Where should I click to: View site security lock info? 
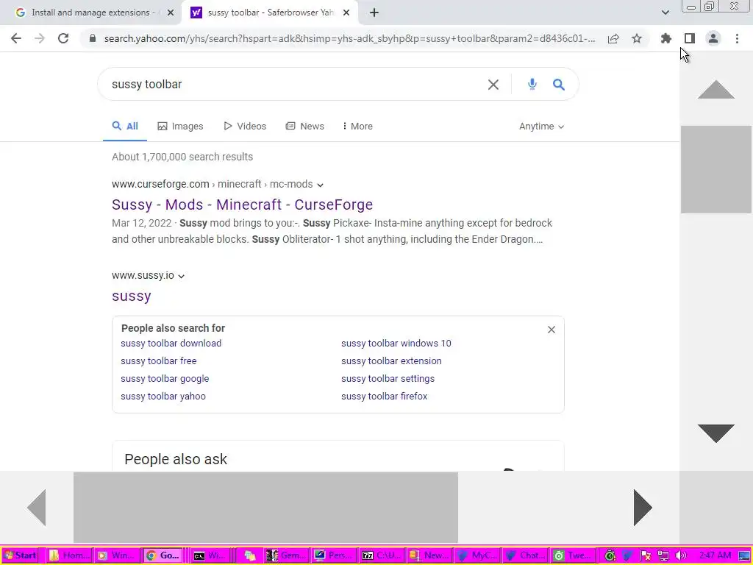pos(93,38)
